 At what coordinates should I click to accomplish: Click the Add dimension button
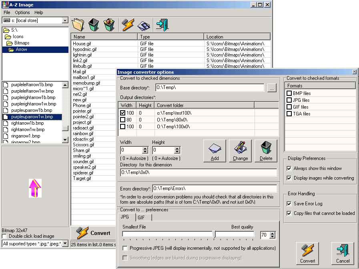[x=215, y=151]
